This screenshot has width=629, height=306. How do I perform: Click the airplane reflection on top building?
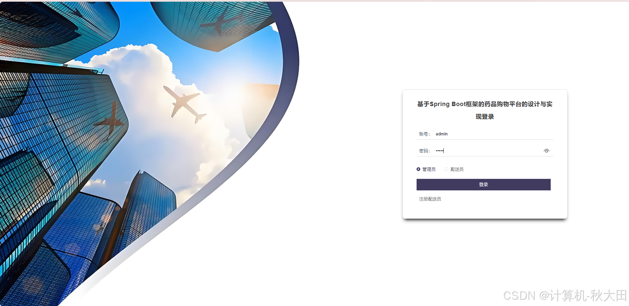coord(221,20)
